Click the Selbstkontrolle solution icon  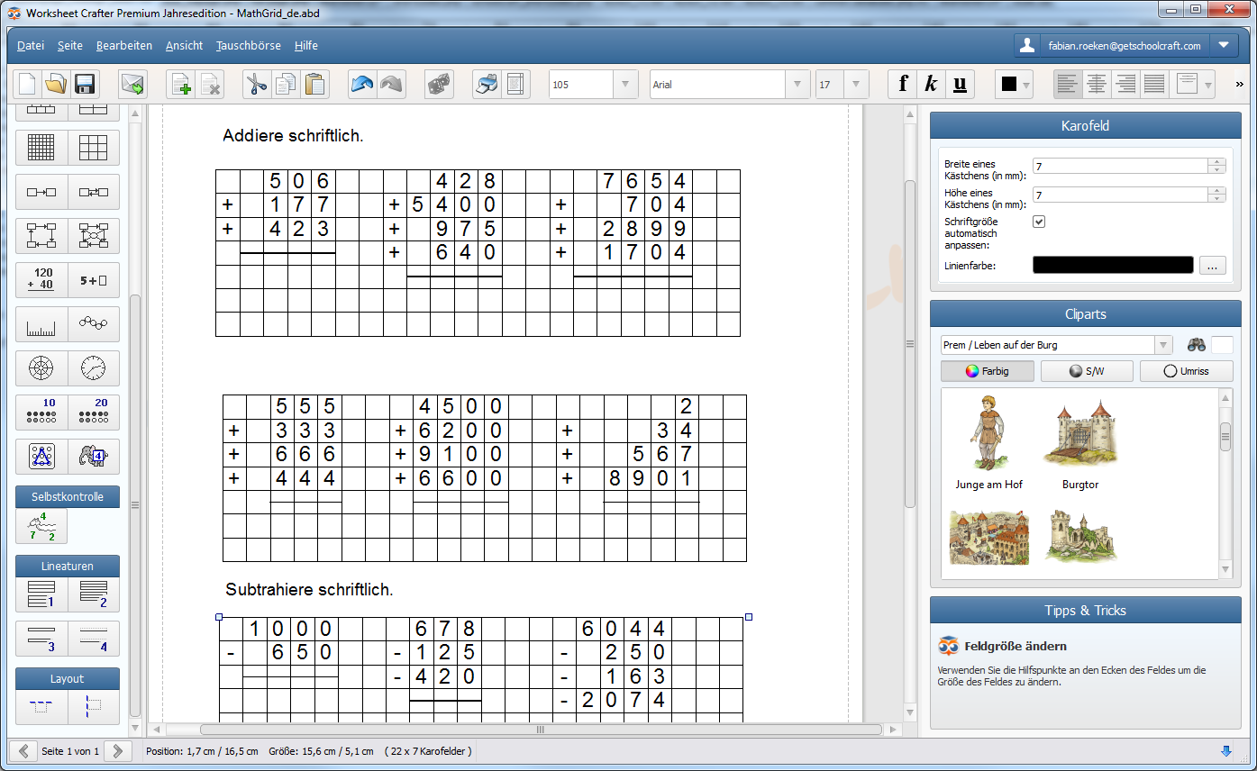pos(41,526)
